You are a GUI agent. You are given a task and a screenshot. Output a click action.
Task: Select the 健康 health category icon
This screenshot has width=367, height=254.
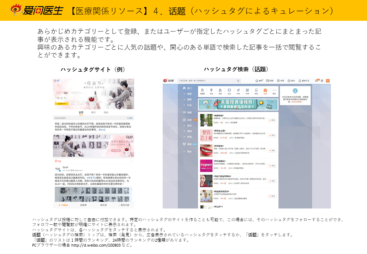pos(265,91)
